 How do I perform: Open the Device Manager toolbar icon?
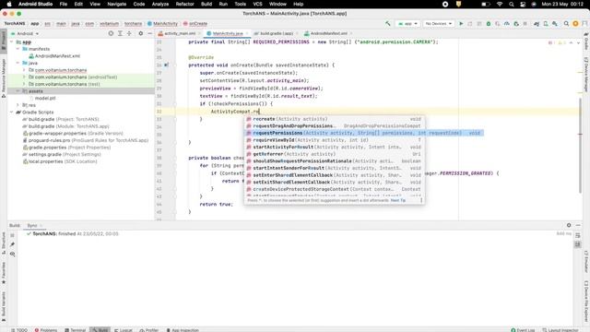coord(546,23)
